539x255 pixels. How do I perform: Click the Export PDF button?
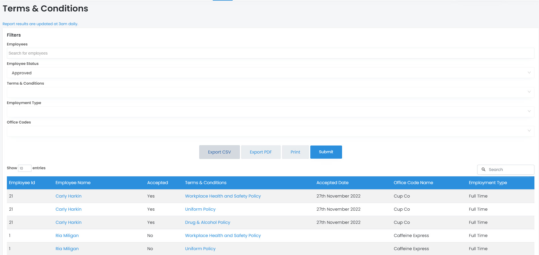260,152
